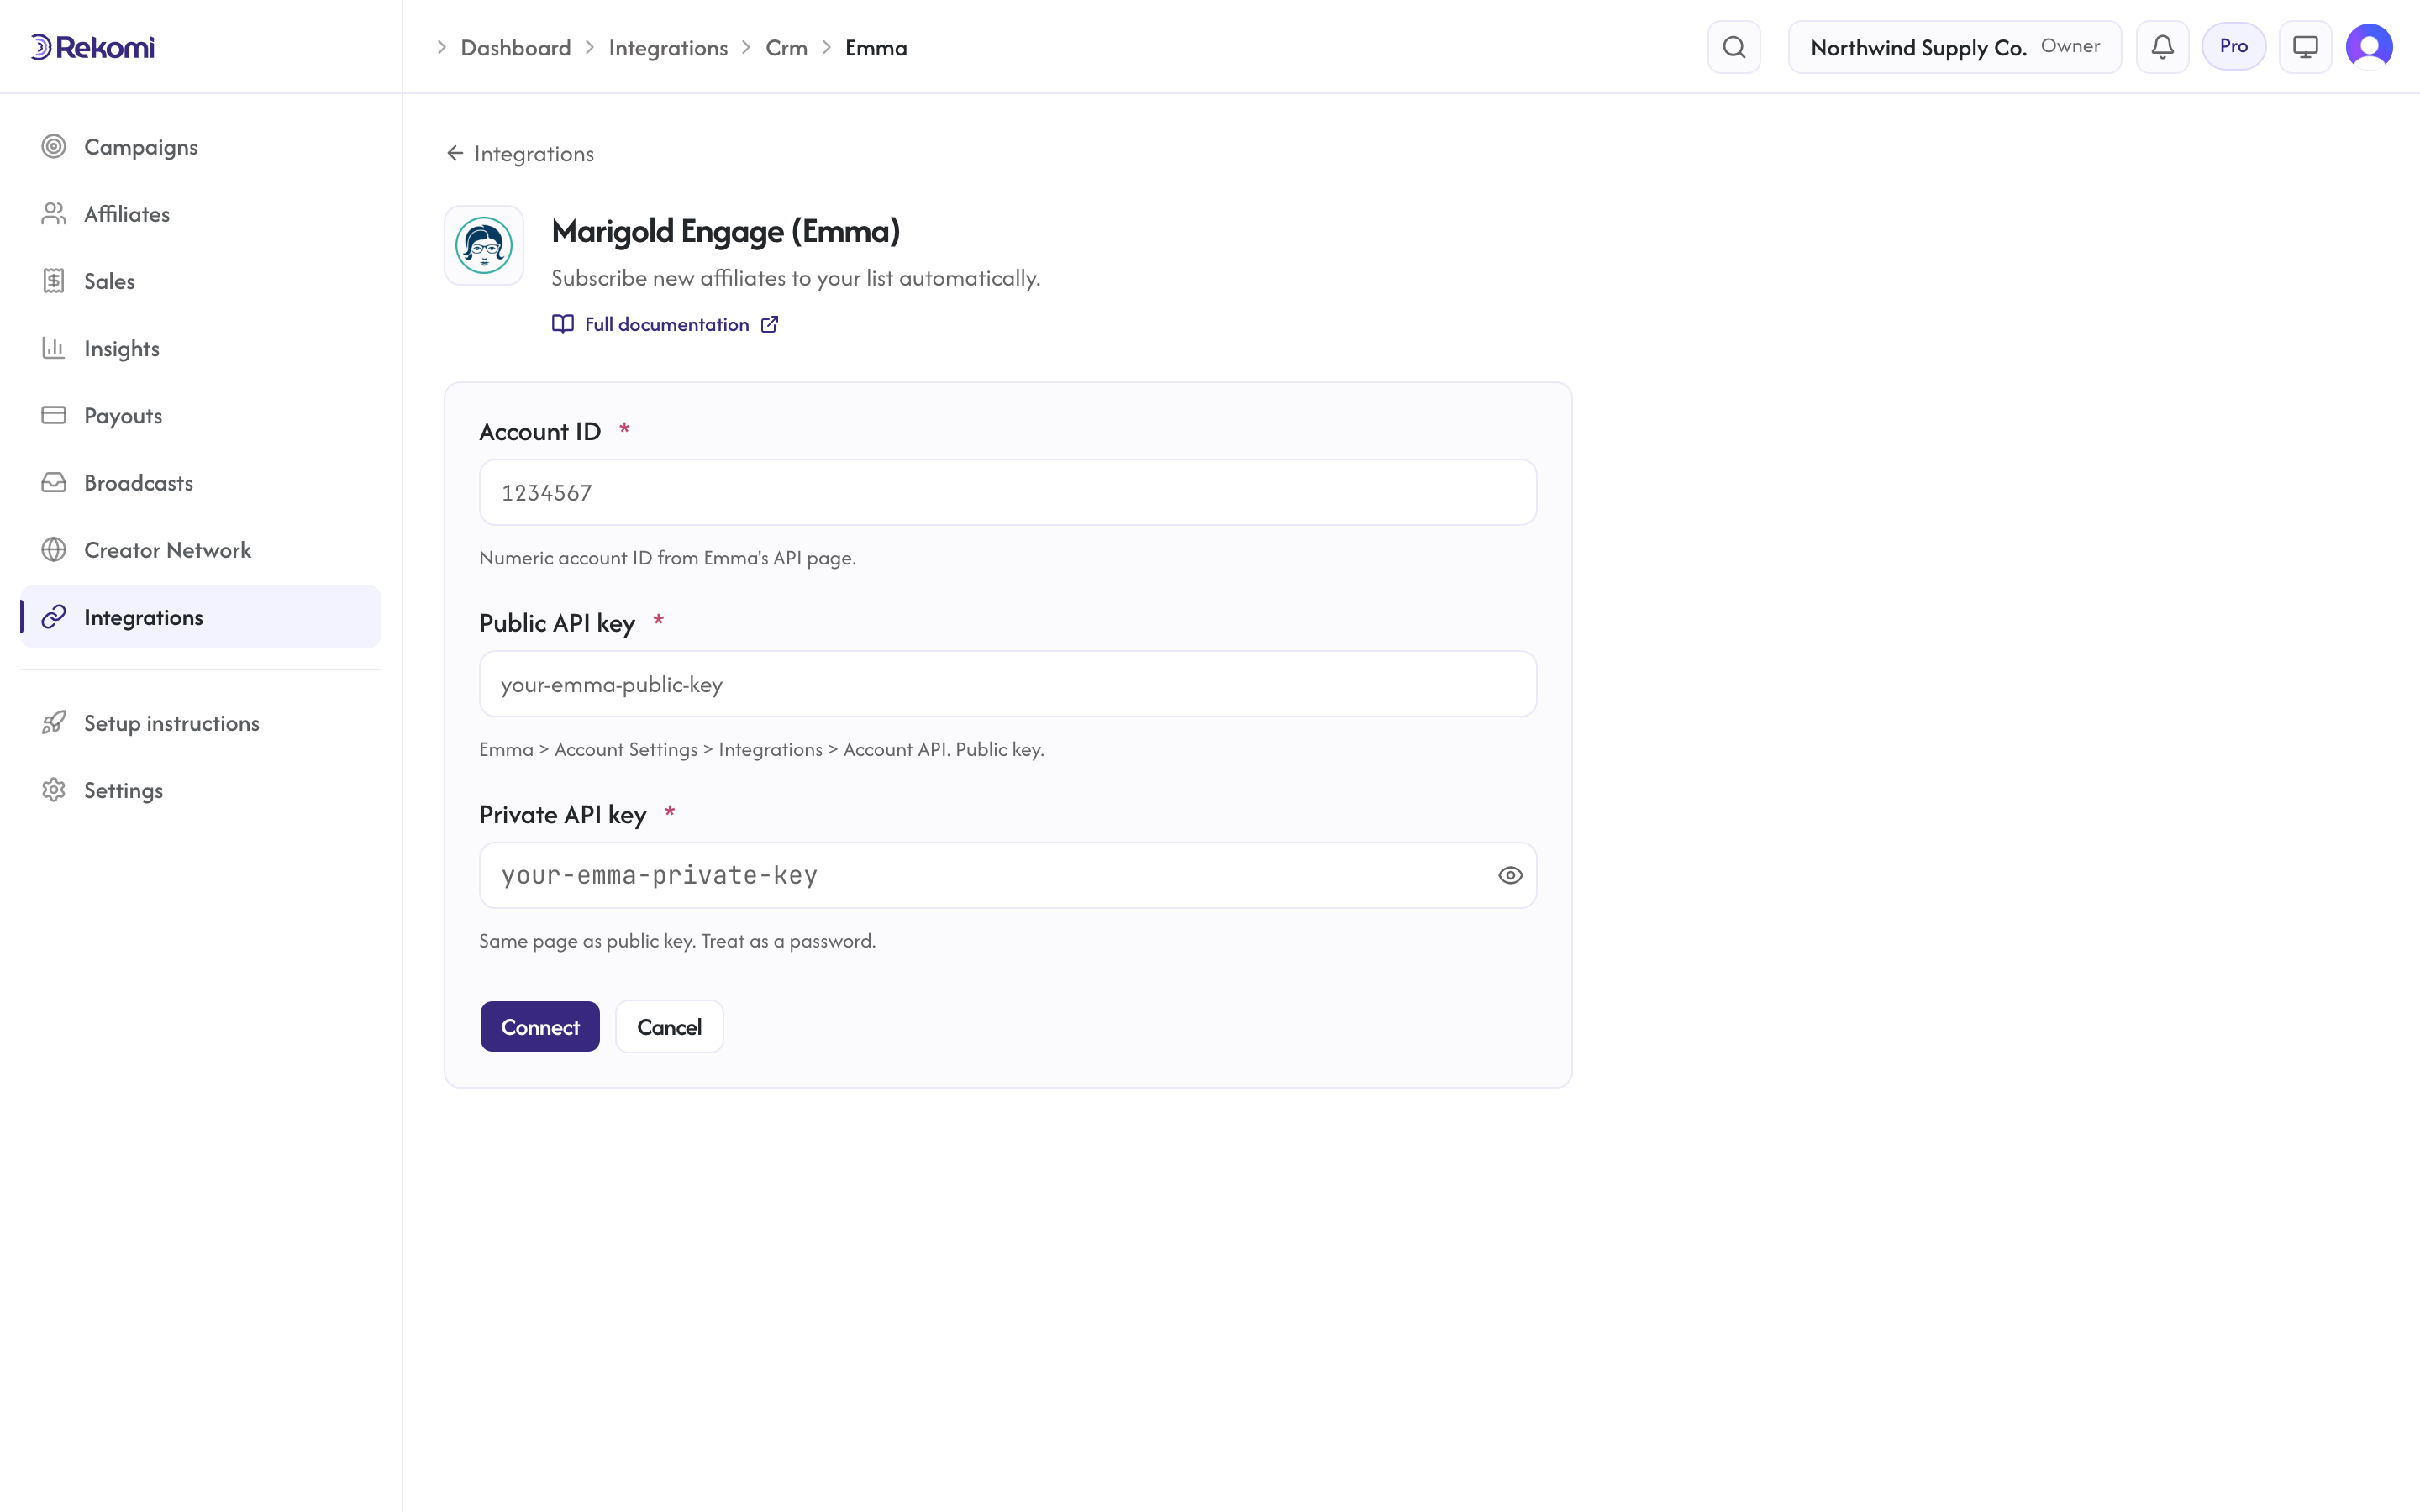This screenshot has height=1512, width=2420.
Task: Click the Creator Network globe icon
Action: [54, 550]
